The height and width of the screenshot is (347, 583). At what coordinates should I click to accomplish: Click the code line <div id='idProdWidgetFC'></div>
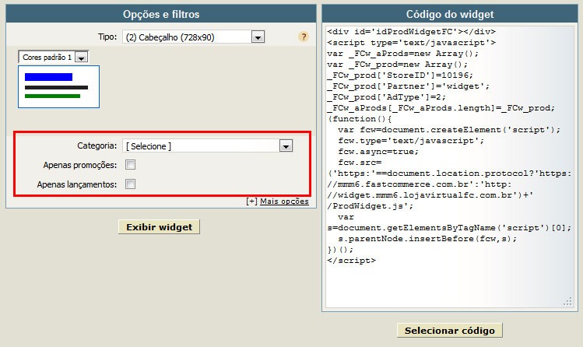click(411, 32)
